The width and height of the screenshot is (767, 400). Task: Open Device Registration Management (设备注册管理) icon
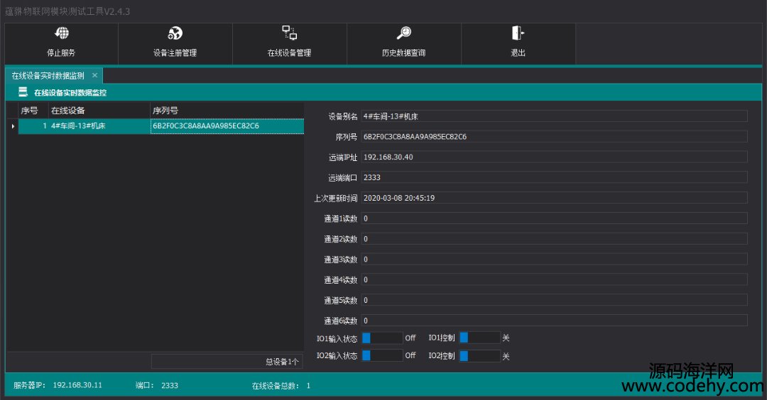point(175,33)
